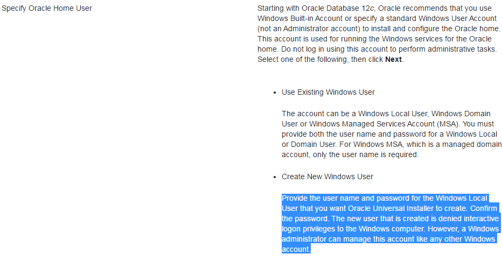Click the word "Starting" opening the intro paragraph

(272, 8)
